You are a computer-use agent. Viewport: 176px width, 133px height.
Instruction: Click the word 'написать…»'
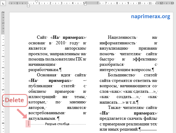tap(112, 102)
